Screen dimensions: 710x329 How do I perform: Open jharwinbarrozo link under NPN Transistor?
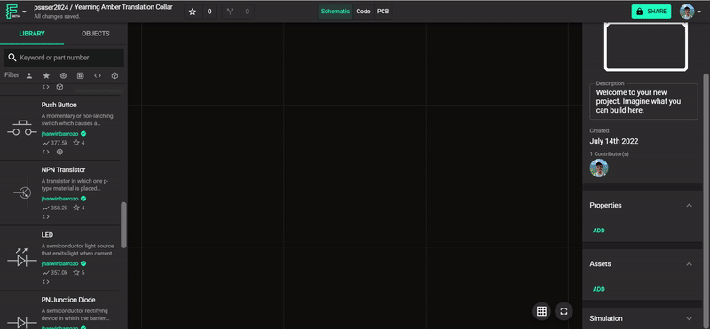pyautogui.click(x=59, y=199)
